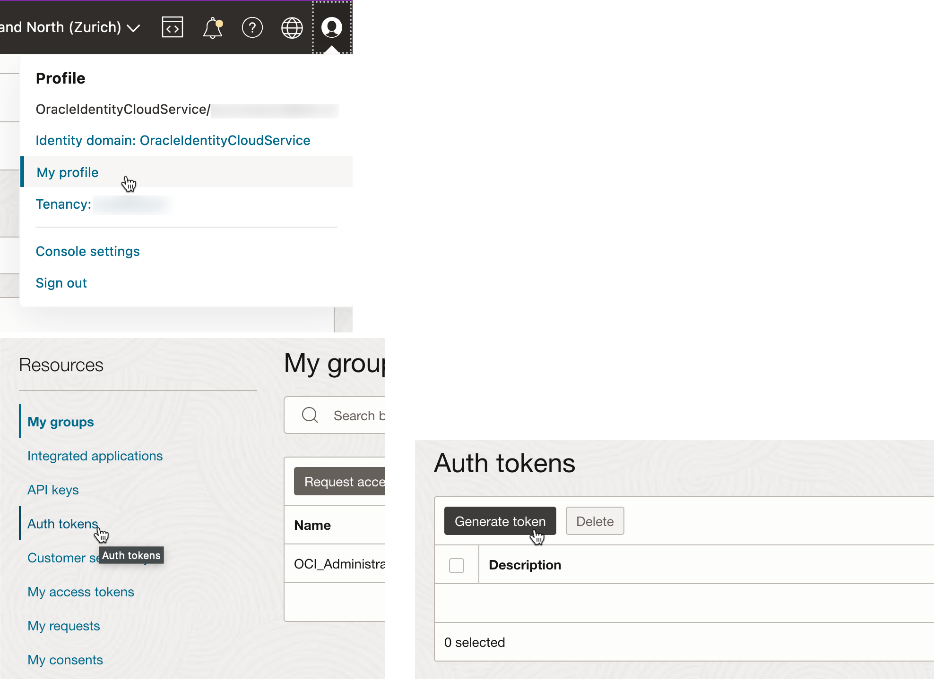The width and height of the screenshot is (934, 679).
Task: Go to API keys resource
Action: 53,490
